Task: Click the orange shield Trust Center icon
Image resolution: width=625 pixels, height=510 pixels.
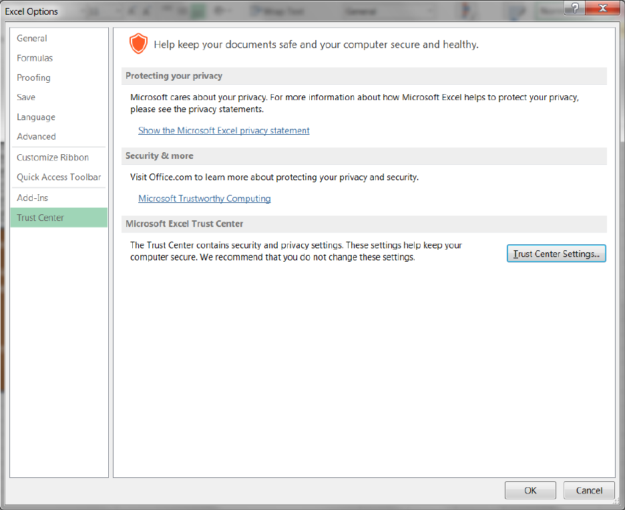Action: (138, 45)
